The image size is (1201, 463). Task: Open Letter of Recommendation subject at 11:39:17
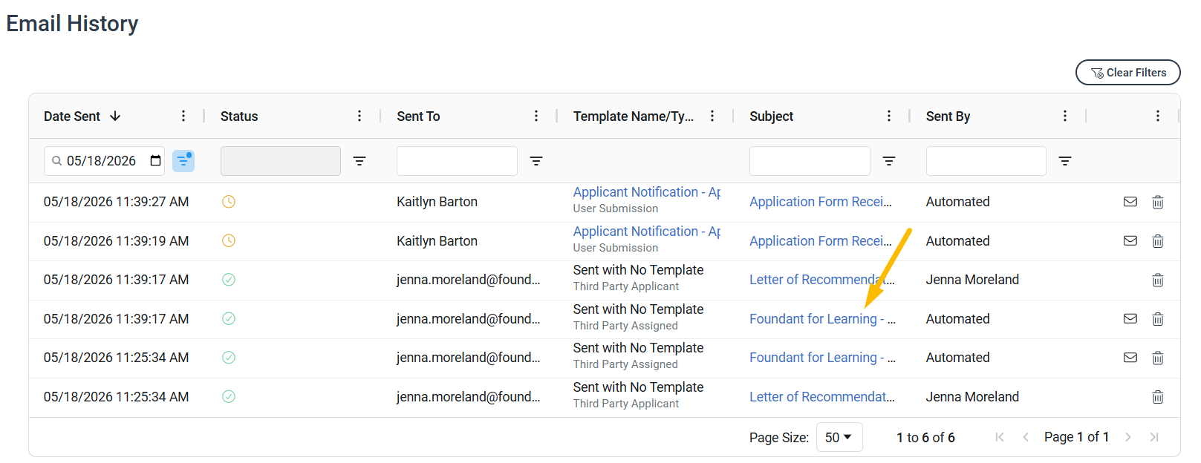coord(822,280)
